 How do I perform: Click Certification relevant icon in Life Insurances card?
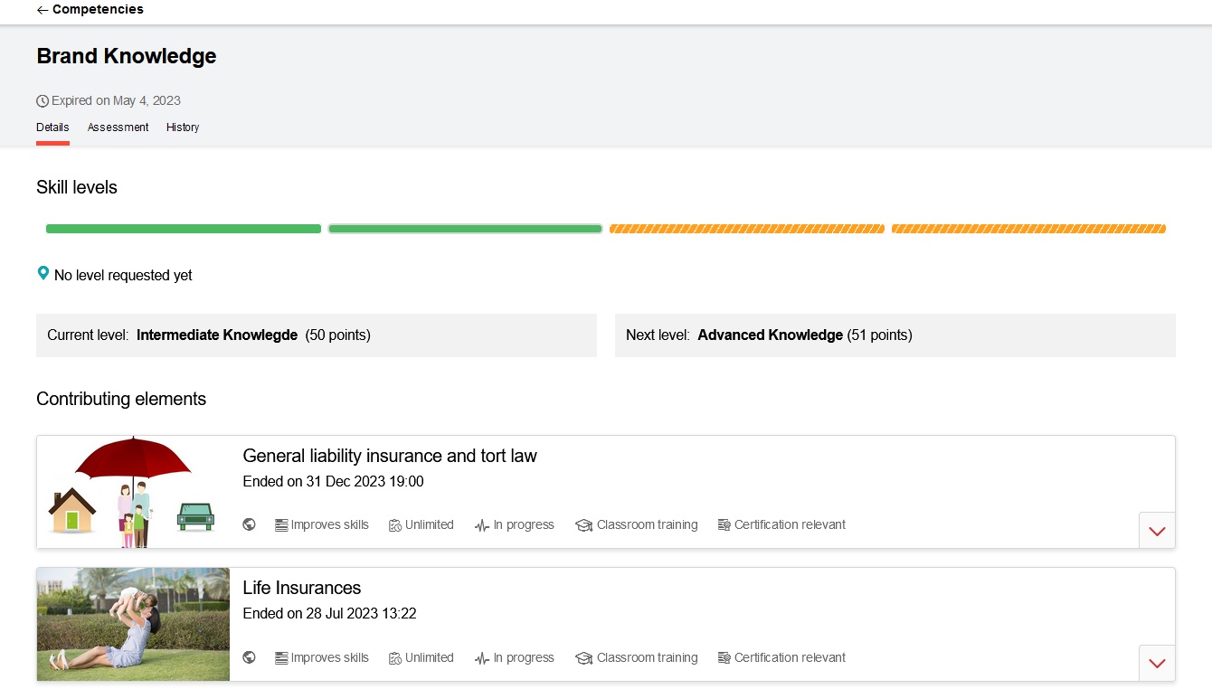(x=724, y=658)
